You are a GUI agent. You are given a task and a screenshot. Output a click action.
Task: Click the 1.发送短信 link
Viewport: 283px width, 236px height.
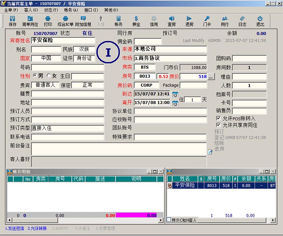[x=15, y=228]
